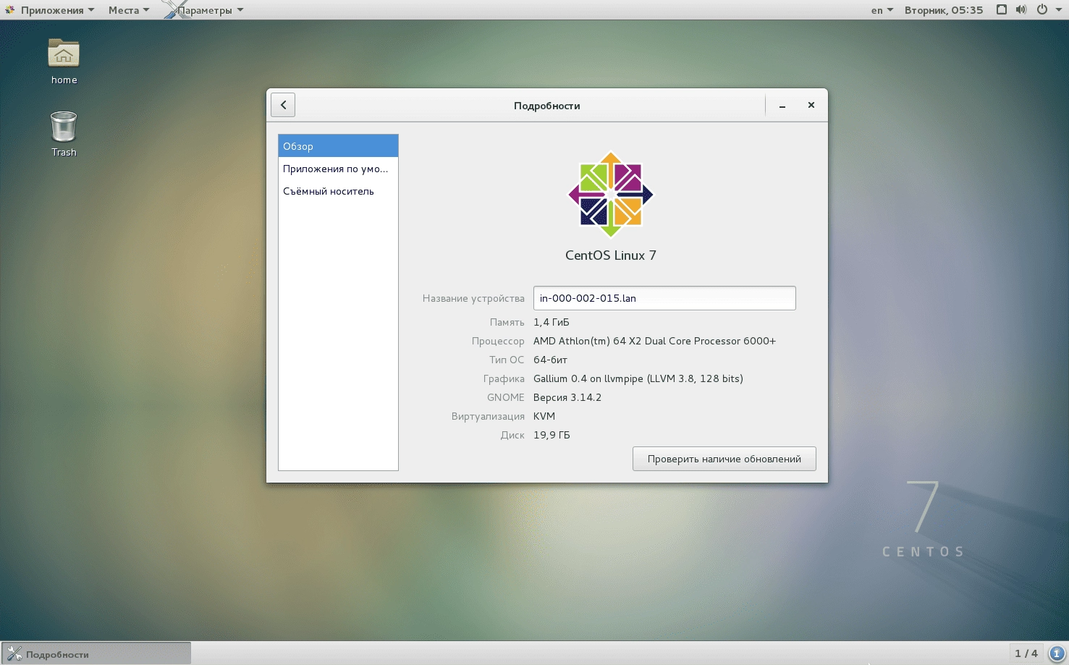Minimize the Подробности window
The image size is (1069, 665).
782,106
